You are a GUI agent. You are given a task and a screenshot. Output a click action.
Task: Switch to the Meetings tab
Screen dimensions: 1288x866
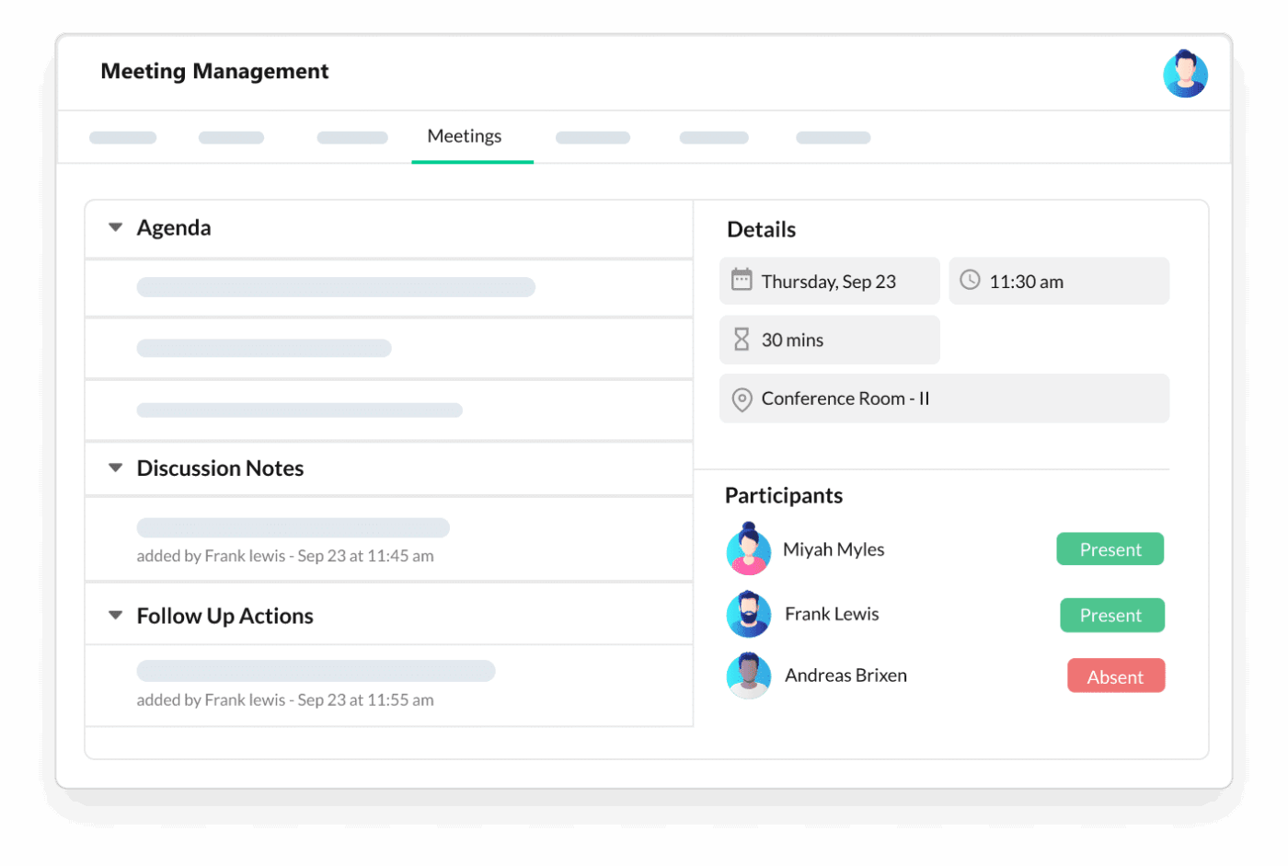463,135
